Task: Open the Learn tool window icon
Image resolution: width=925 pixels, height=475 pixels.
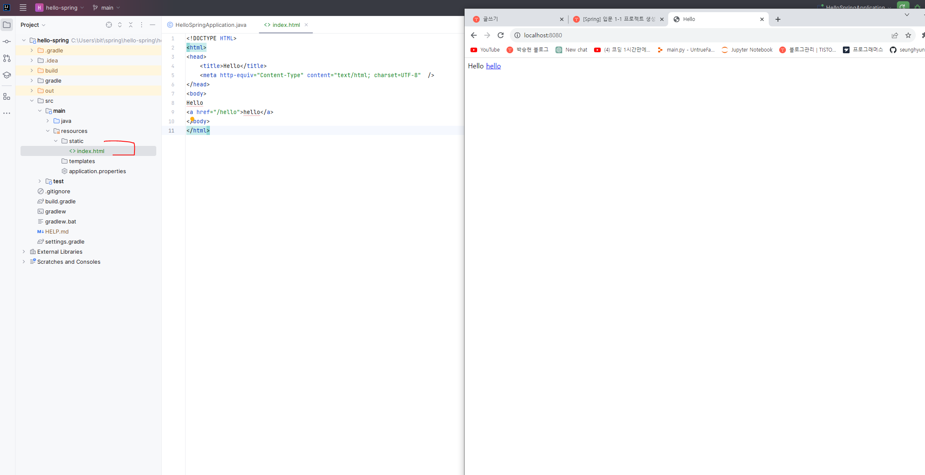Action: tap(7, 75)
